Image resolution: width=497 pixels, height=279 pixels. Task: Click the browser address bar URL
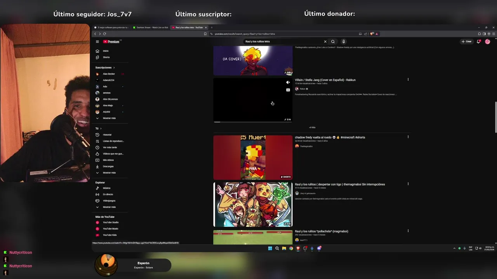[x=245, y=34]
